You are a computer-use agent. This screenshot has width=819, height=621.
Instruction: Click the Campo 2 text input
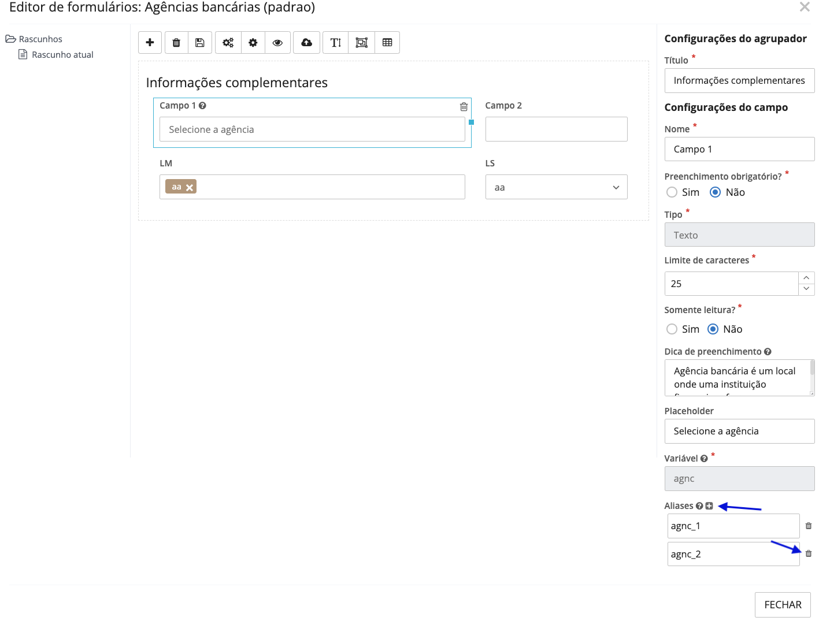(556, 129)
